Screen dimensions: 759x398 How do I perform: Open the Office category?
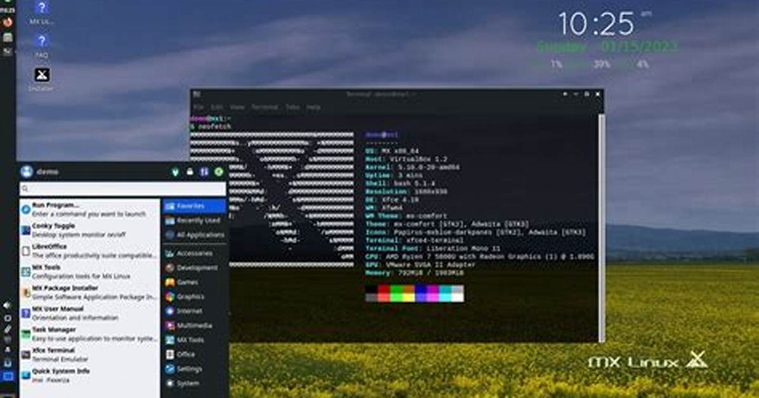coord(194,354)
